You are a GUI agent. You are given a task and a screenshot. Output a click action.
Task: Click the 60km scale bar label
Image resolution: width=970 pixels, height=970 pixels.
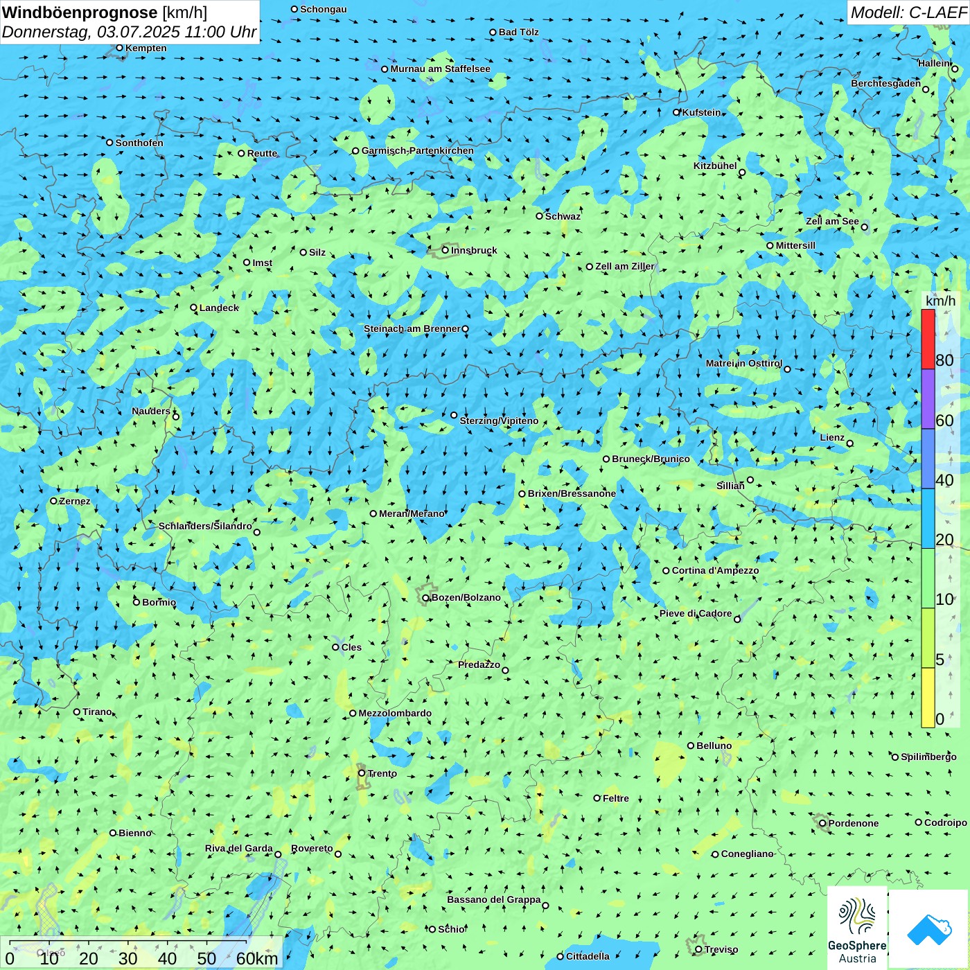[x=257, y=958]
